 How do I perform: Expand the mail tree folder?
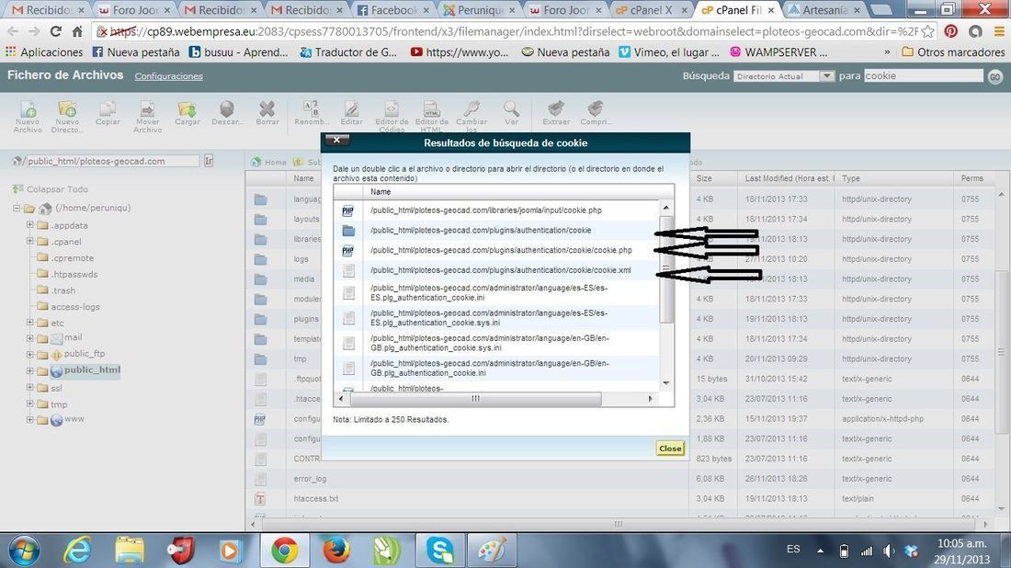(29, 338)
